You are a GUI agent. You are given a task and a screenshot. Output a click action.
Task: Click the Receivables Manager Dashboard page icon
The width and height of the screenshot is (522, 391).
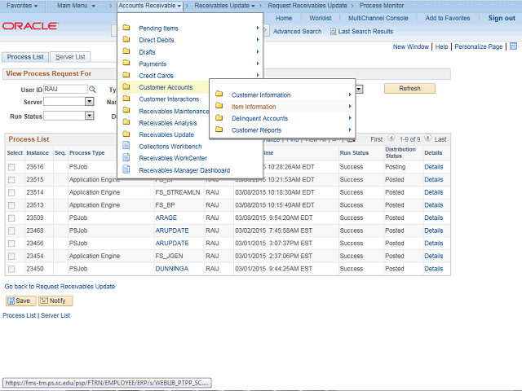click(x=126, y=170)
